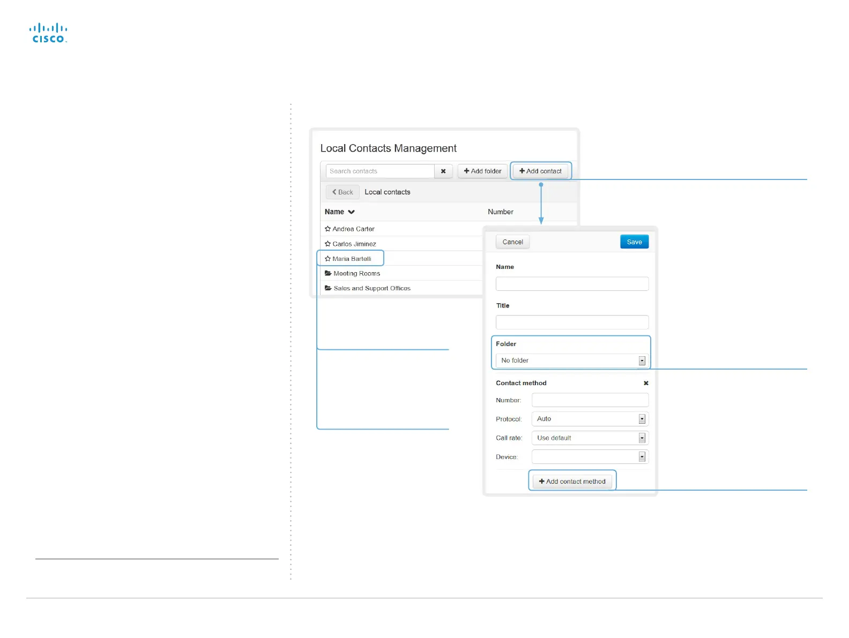Clear search with the X icon
Image resolution: width=849 pixels, height=638 pixels.
(443, 171)
